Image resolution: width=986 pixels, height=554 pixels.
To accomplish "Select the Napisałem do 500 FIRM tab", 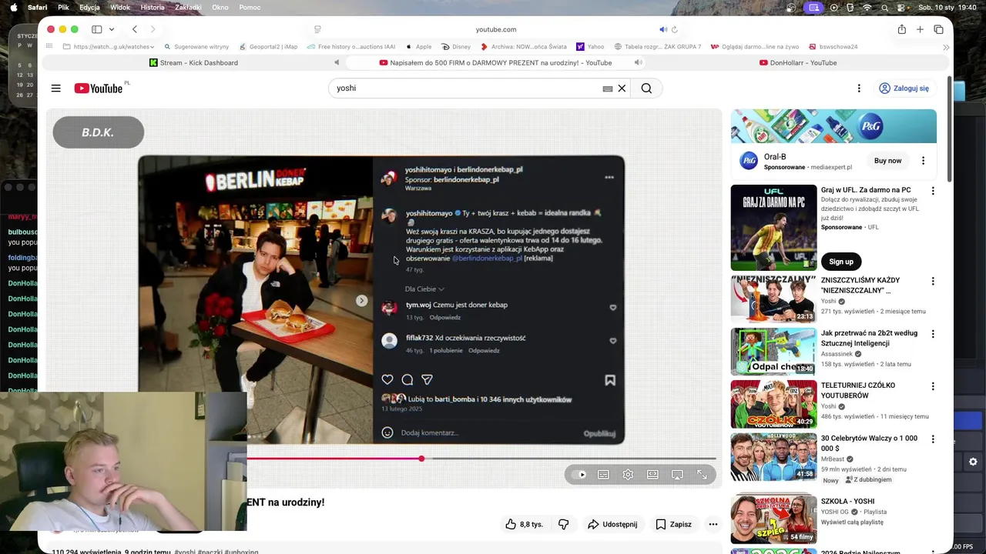I will [495, 62].
